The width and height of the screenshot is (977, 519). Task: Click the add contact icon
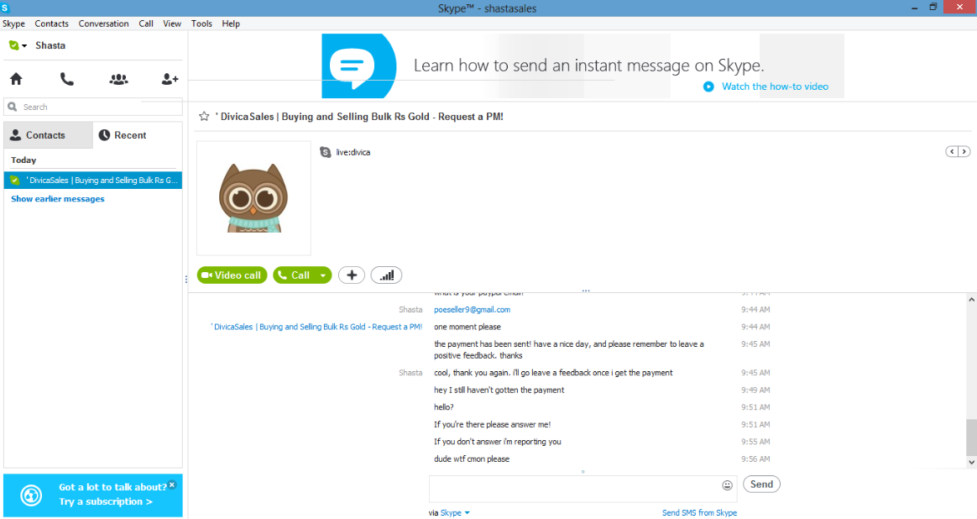[170, 79]
